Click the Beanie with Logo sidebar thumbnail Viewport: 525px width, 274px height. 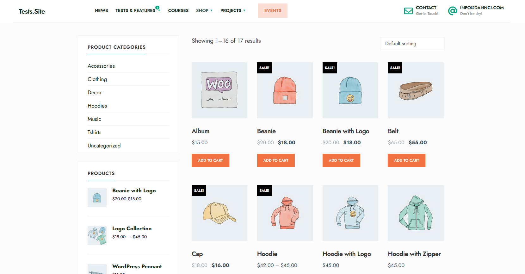click(x=97, y=198)
